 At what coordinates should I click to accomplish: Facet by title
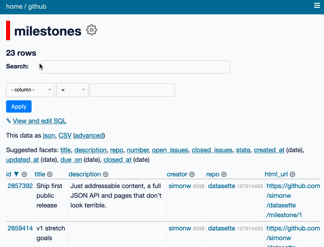66,150
